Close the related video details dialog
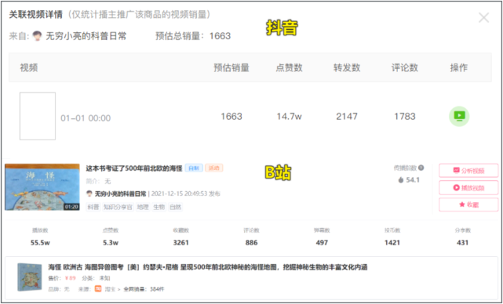 coord(483,17)
